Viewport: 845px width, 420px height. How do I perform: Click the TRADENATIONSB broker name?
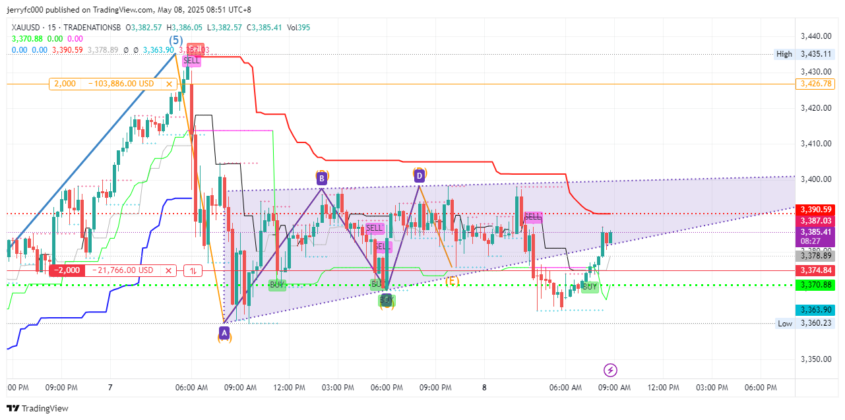pos(91,28)
